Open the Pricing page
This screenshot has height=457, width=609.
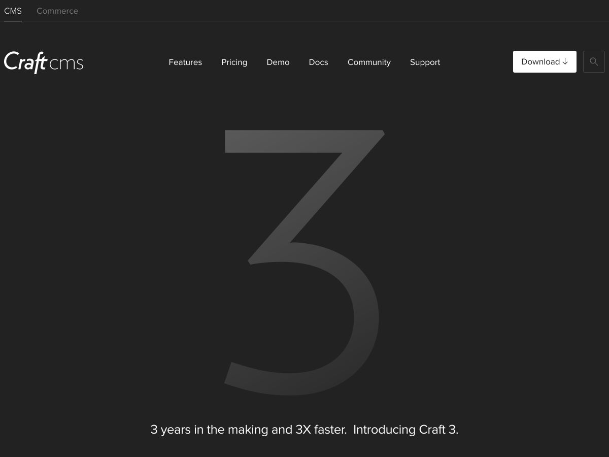(x=234, y=62)
